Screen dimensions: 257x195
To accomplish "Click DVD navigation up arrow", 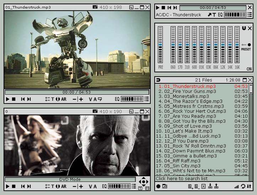I will point(144,178).
